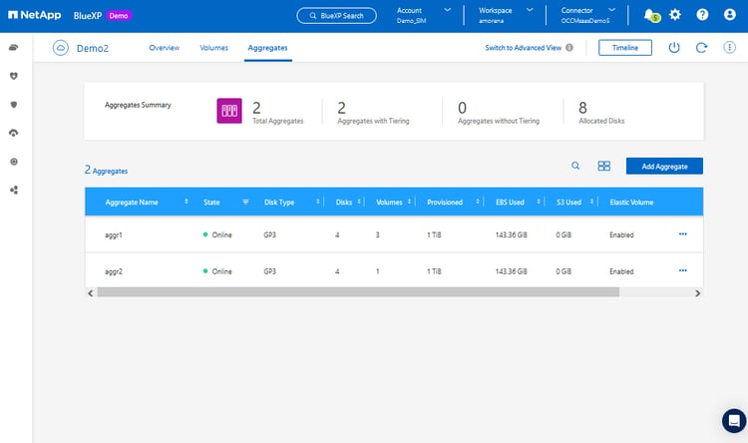The image size is (748, 443).
Task: Click the refresh icon in header
Action: (x=702, y=48)
